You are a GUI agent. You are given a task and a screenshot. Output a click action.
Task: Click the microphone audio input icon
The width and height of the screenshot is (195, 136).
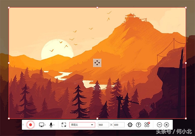[x=51, y=125]
